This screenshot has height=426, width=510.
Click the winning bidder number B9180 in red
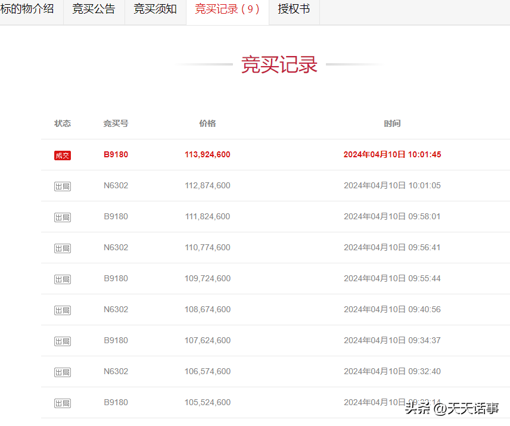tap(116, 154)
